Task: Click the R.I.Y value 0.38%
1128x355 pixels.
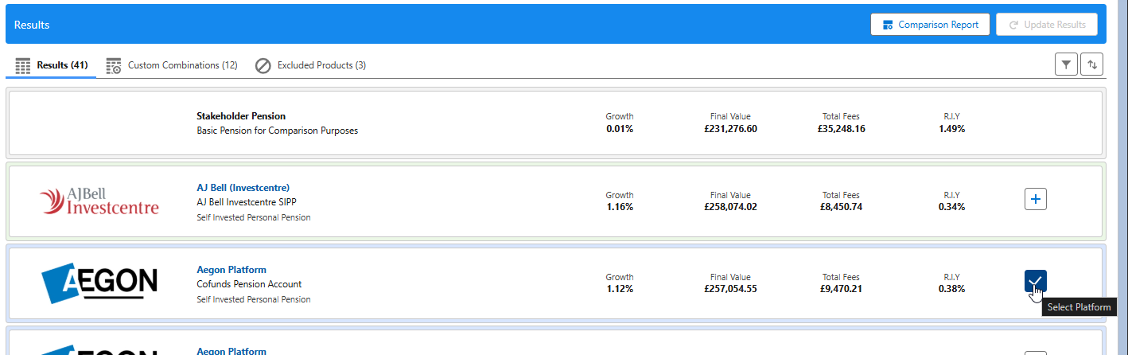Action: click(951, 289)
